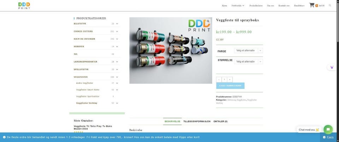Open Om oss page

[x=270, y=6]
